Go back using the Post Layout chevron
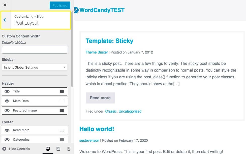Viewport: 246px width, 154px height. tap(5, 20)
